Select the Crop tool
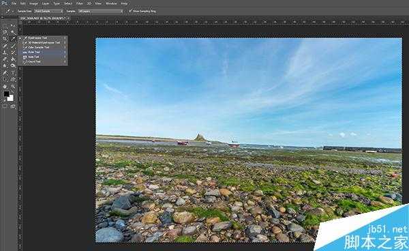This screenshot has width=409, height=251. [5, 39]
